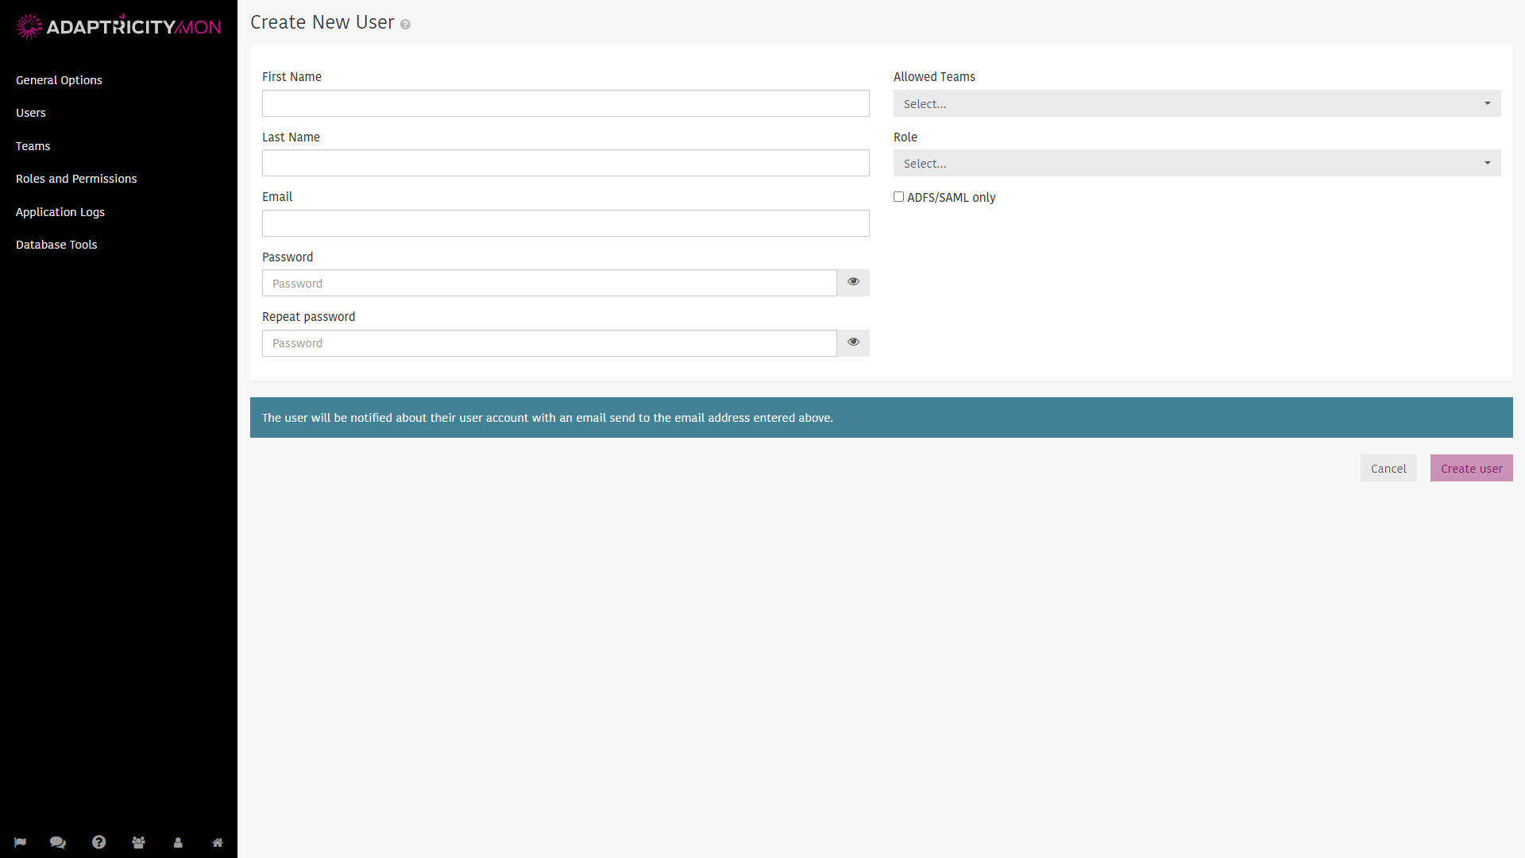Open the group/teams icon in the sidebar footer
Viewport: 1525px width, 858px height.
[138, 842]
